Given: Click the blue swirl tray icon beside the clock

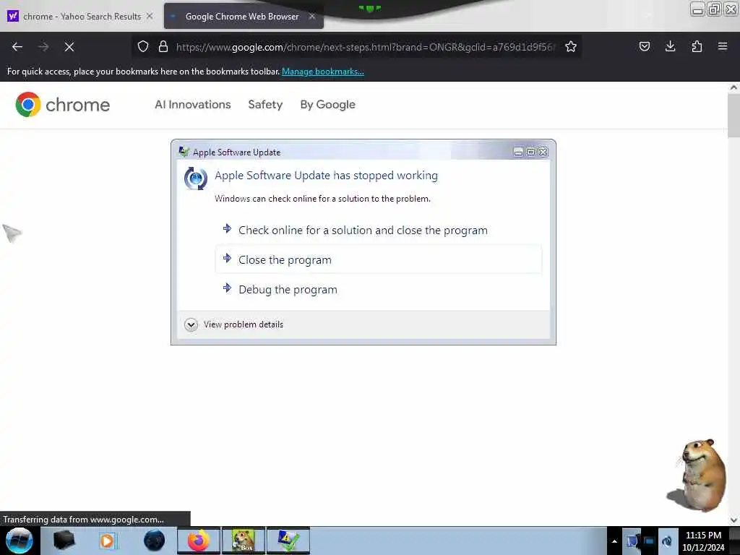Looking at the screenshot, I should click(x=667, y=541).
